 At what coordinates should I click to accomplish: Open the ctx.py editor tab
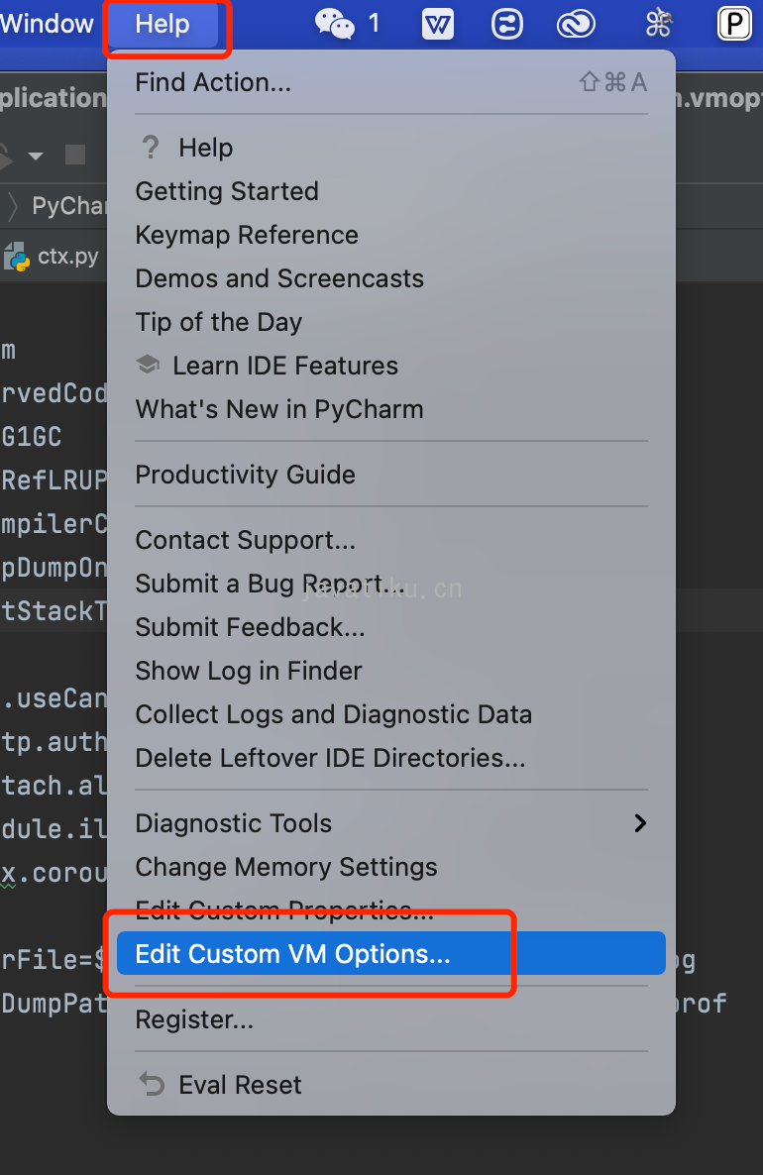(x=51, y=257)
